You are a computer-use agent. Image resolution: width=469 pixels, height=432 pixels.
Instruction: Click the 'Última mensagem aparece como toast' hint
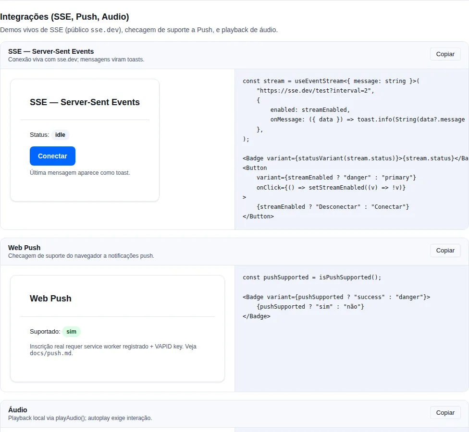coord(80,173)
